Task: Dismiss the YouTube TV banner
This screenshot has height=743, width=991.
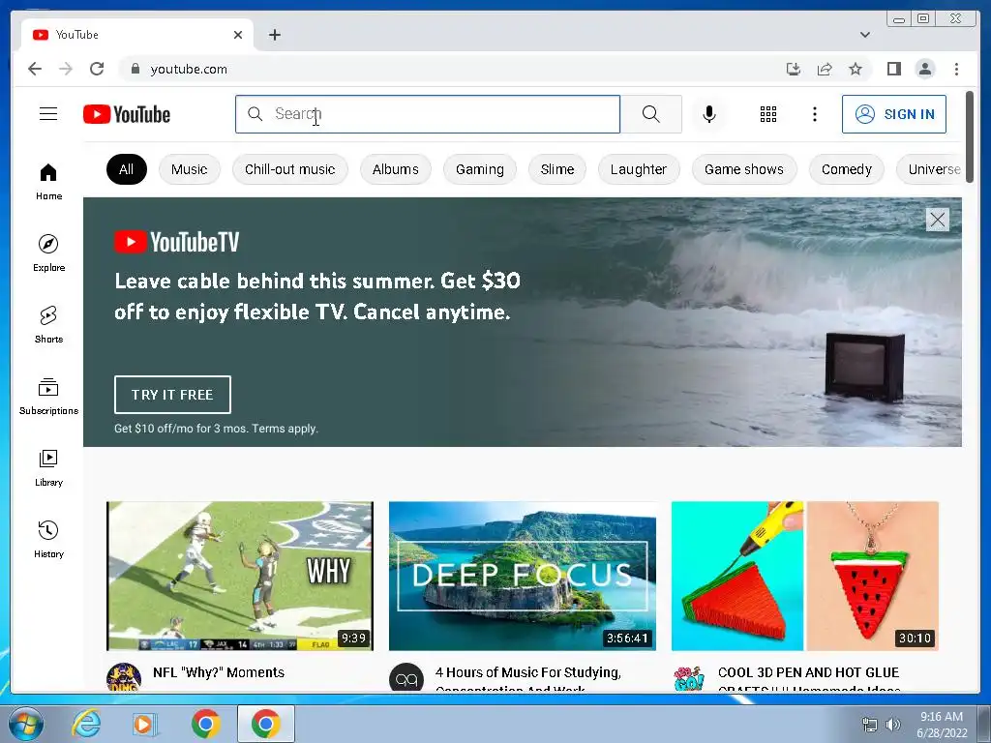Action: pyautogui.click(x=937, y=220)
